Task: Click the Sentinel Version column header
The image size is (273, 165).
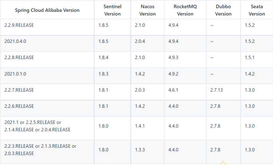Action: pos(111,10)
